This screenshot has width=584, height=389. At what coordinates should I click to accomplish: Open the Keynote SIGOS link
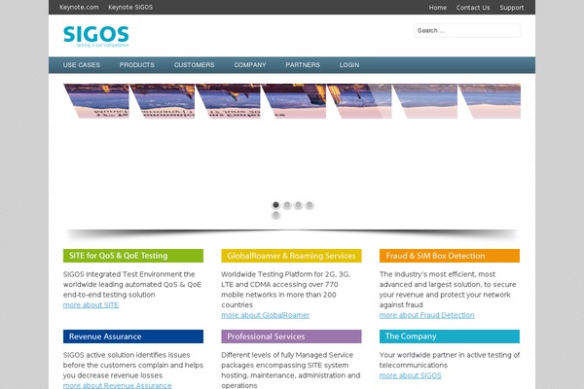[x=130, y=7]
